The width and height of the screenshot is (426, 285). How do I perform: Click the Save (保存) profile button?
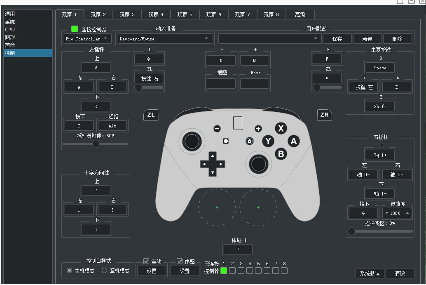point(337,39)
